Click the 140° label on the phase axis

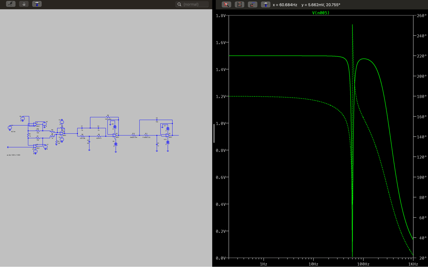(x=421, y=137)
